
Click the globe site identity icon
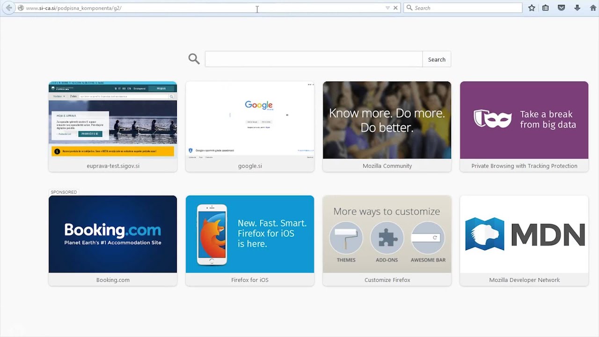click(21, 8)
